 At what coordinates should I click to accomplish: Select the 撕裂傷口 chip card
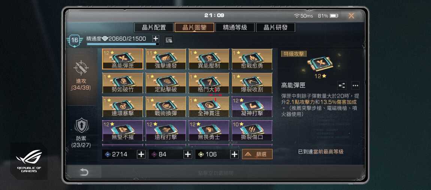tap(252, 130)
